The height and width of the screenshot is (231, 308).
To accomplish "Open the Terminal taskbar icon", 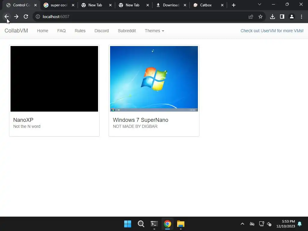I will click(154, 224).
